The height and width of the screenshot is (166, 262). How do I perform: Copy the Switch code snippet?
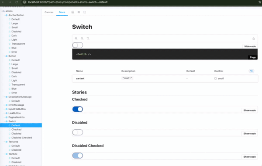[x=253, y=57]
